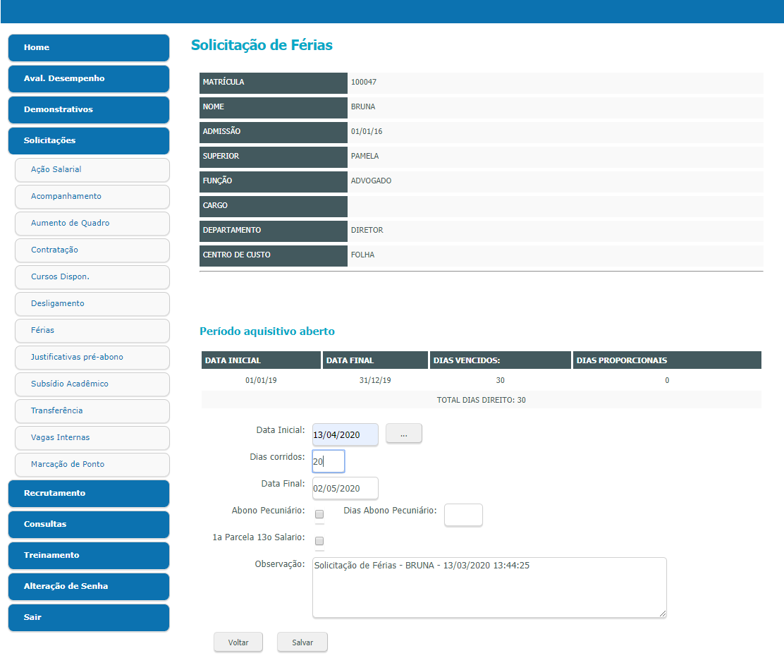Screen dimensions: 784x658
Task: Click the Dias Abono Pecuniário field
Action: (463, 515)
